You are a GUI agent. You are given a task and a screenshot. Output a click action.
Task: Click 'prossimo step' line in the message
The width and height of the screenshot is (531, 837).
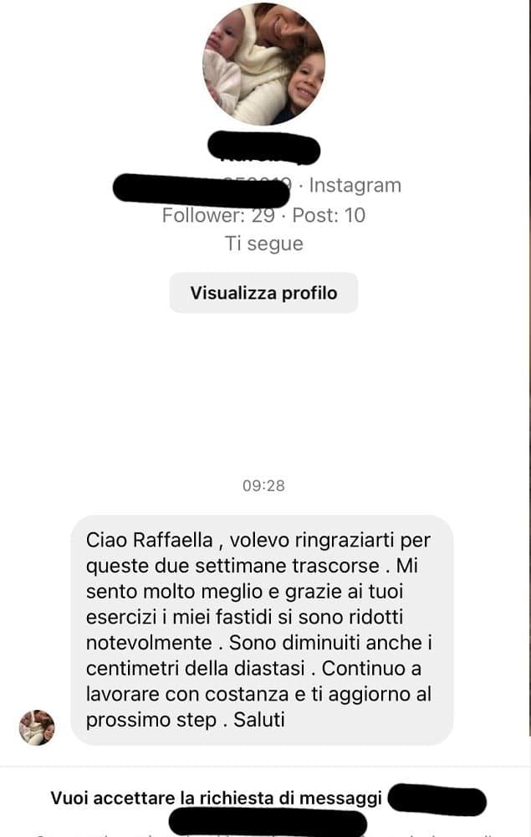[151, 720]
